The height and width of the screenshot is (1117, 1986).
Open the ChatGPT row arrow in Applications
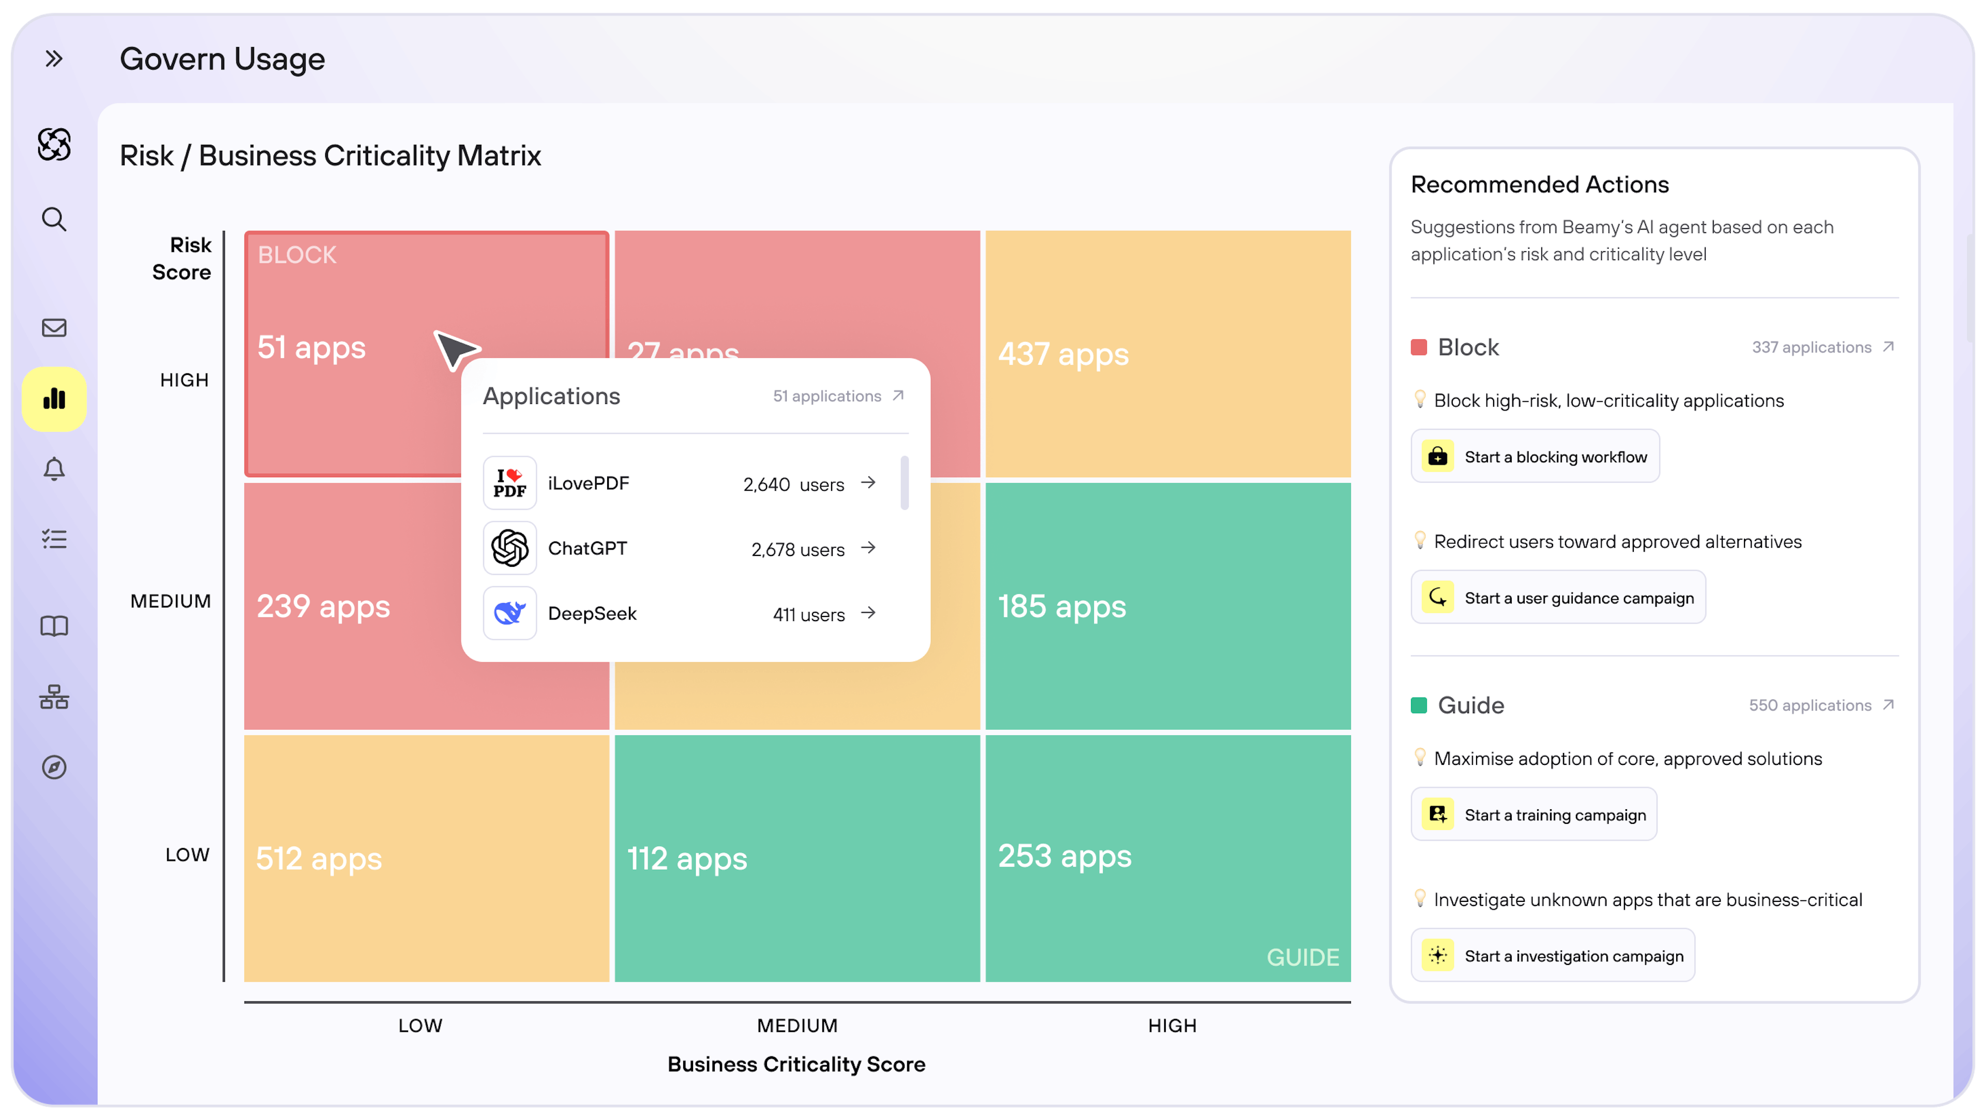pos(868,548)
